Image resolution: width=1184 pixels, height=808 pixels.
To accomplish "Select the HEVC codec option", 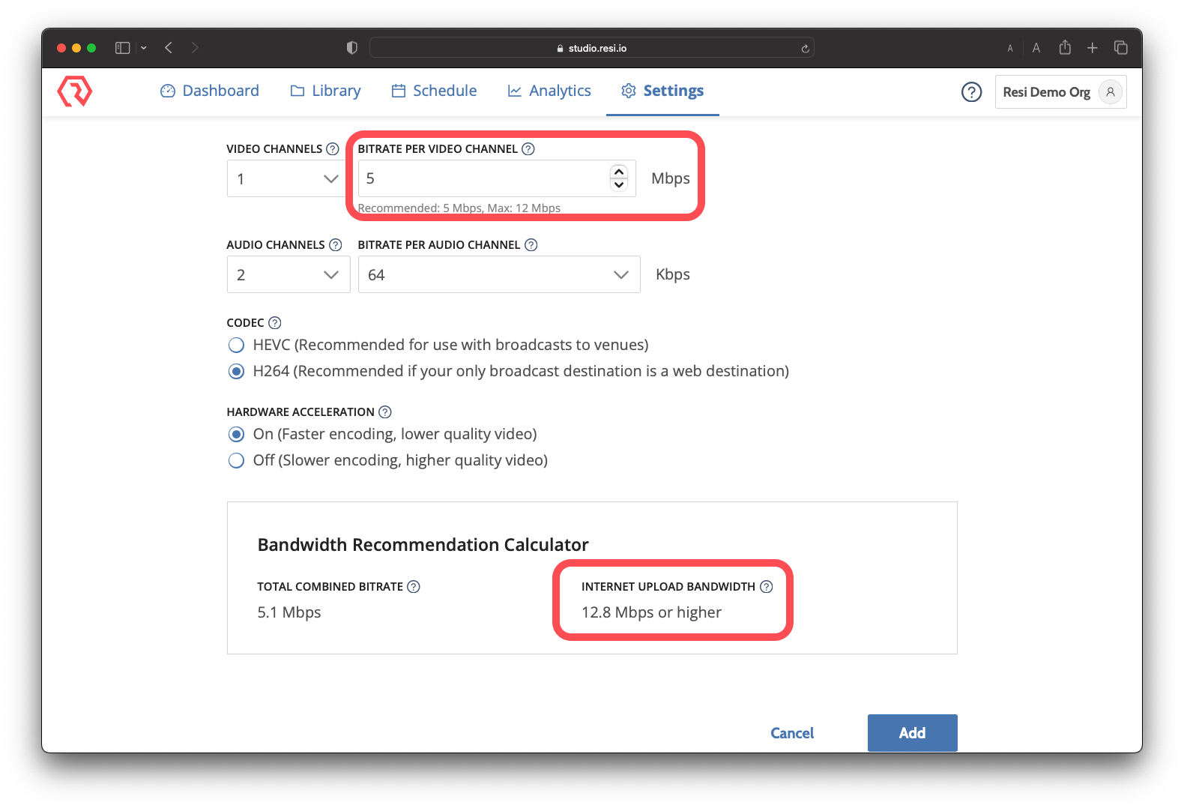I will coord(237,346).
